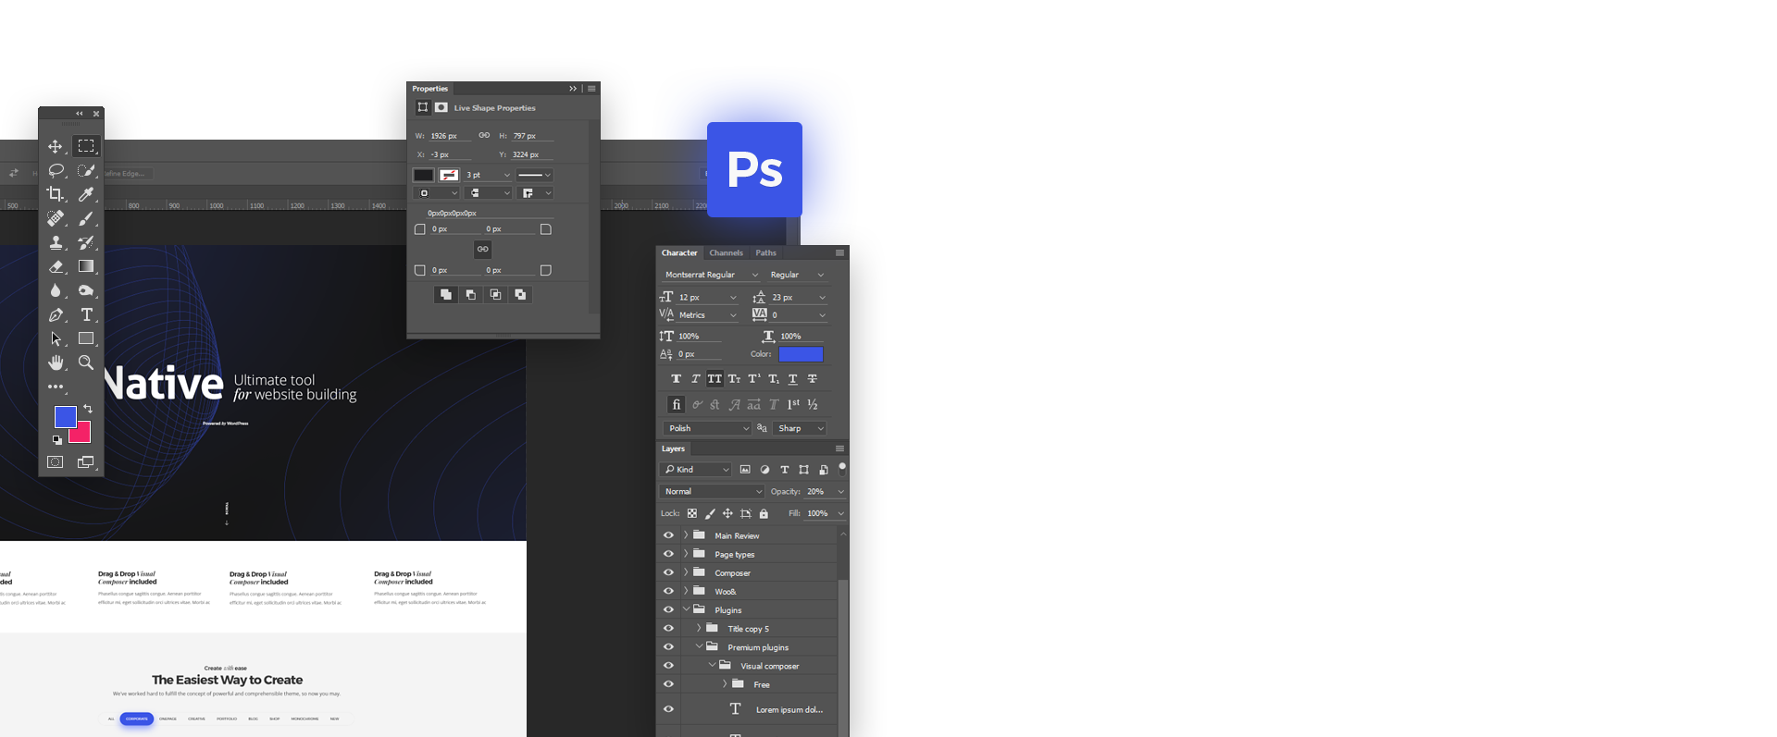Click the pink background color swatch

[83, 435]
